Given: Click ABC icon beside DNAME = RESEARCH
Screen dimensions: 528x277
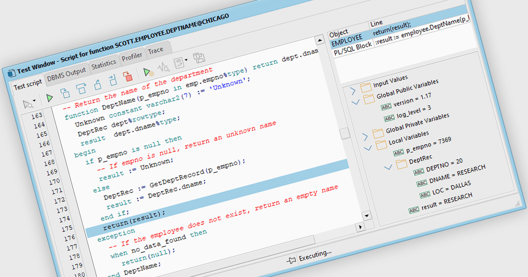Looking at the screenshot, I should tap(422, 183).
